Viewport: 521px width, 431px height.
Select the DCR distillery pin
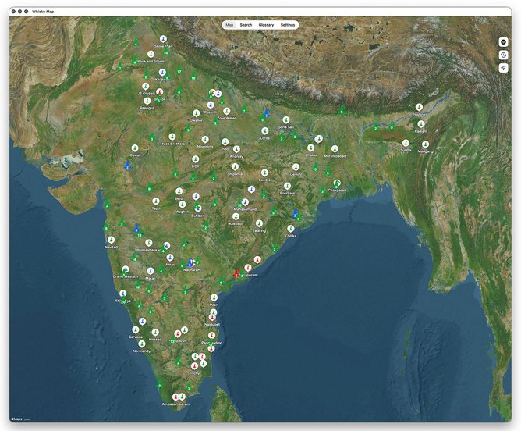pos(195,159)
